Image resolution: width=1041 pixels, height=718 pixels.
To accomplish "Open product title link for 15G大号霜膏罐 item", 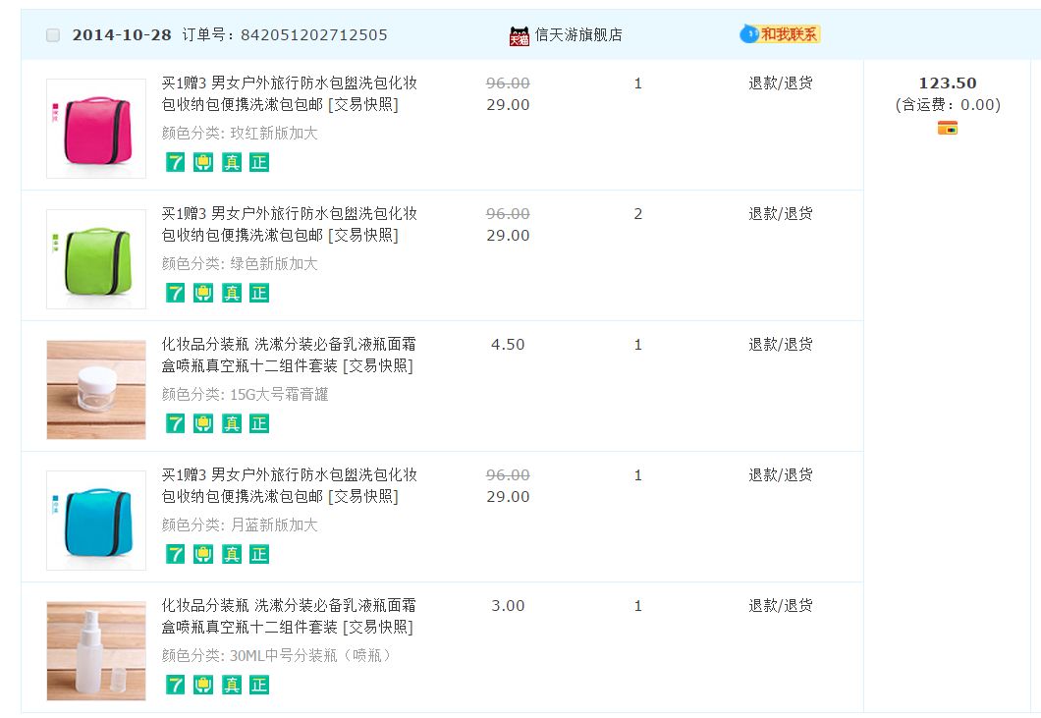I will click(x=288, y=355).
